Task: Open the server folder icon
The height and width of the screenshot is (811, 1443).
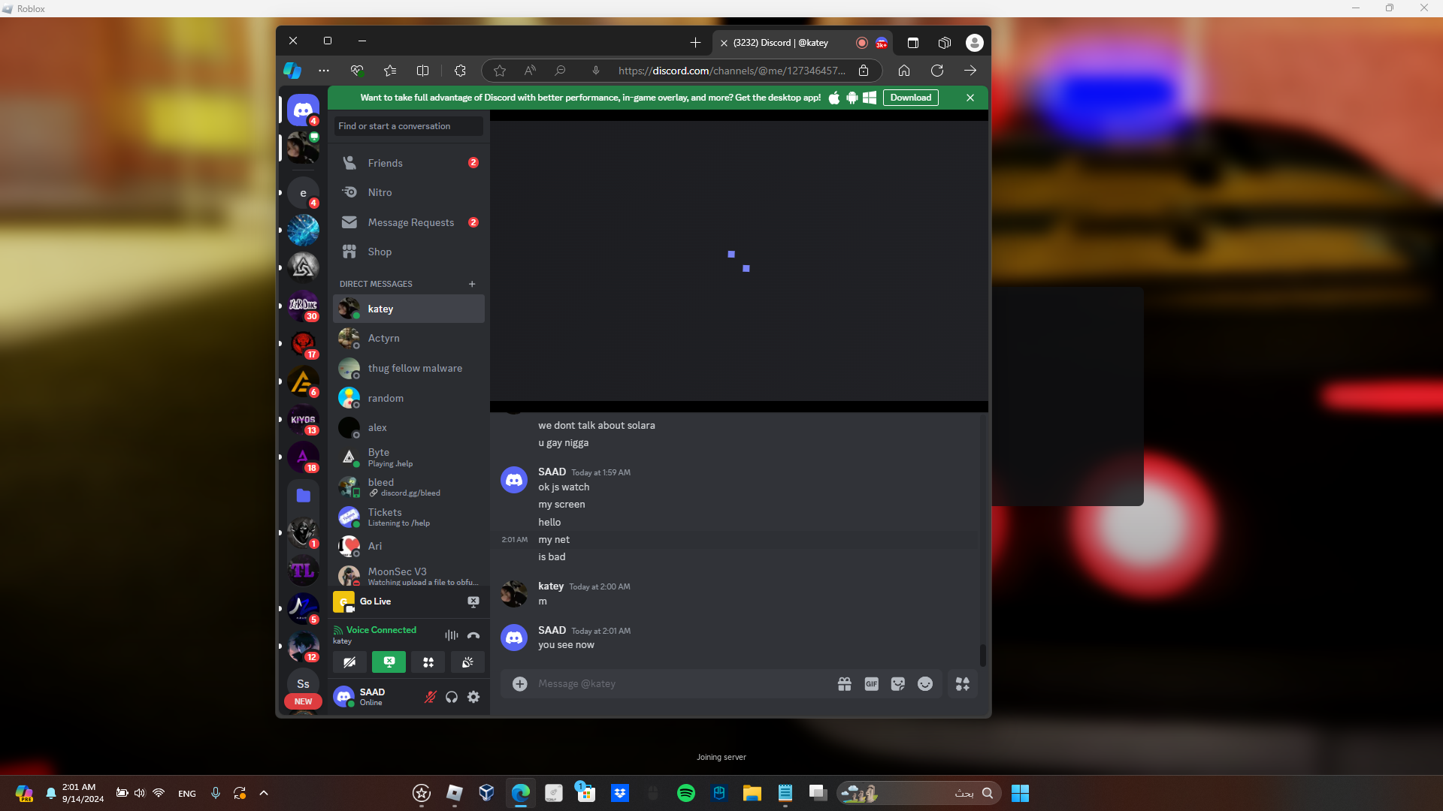Action: click(x=303, y=496)
